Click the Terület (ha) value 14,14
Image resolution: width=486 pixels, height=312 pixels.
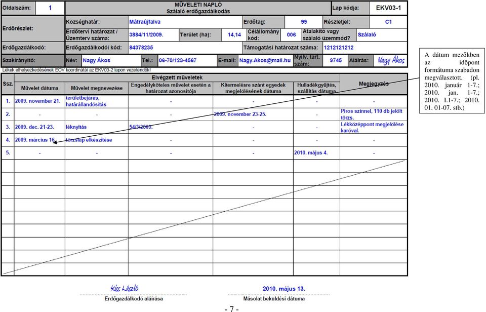point(234,35)
